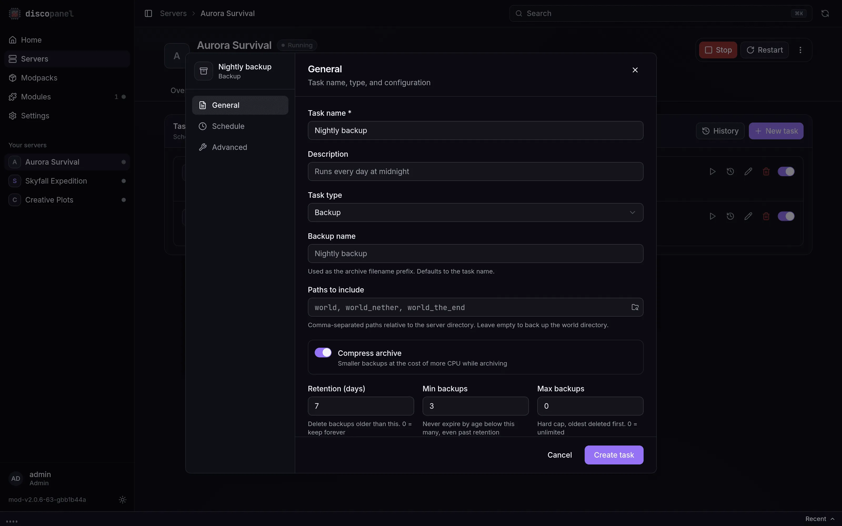Click the edit pencil on the second task row

coord(748,216)
